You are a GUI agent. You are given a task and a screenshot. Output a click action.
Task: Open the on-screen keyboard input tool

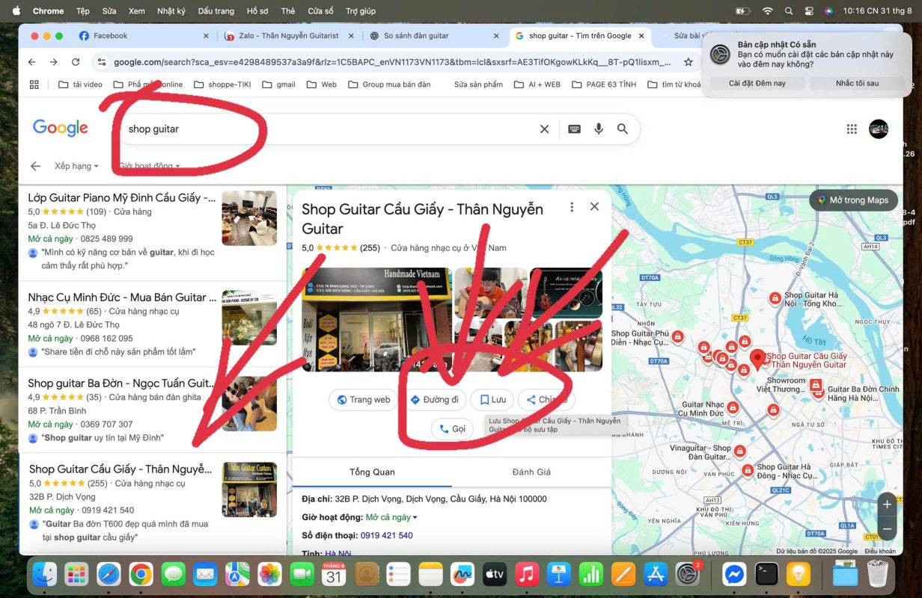pyautogui.click(x=575, y=129)
